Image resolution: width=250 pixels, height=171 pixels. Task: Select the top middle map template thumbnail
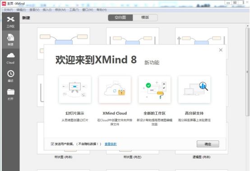pos(133,36)
